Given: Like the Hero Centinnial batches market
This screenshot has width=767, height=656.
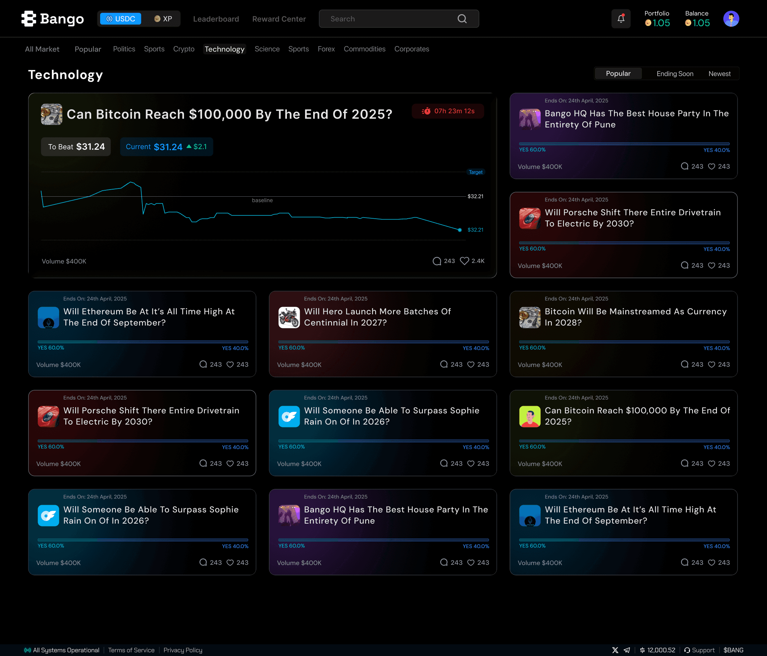Looking at the screenshot, I should pos(470,365).
